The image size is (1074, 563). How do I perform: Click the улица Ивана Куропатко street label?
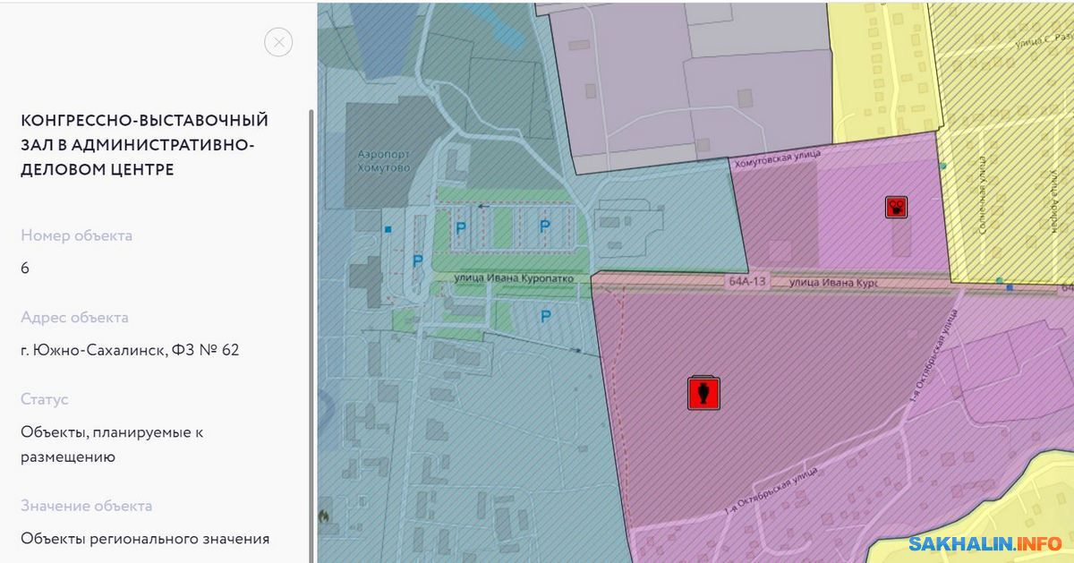point(513,278)
